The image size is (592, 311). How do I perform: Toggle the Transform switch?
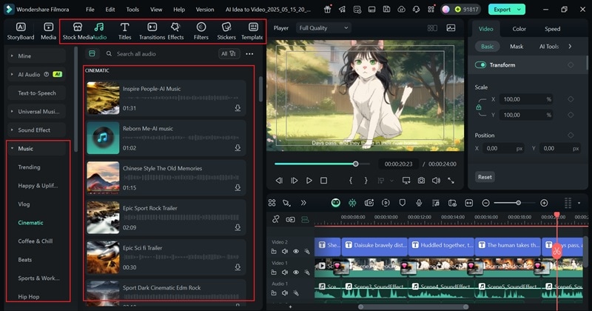click(480, 65)
